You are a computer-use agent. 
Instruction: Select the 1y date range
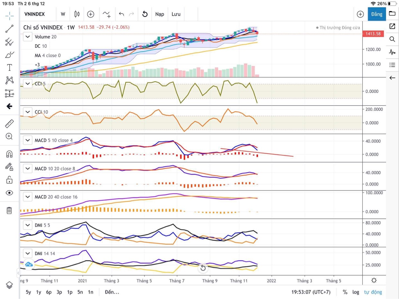[x=39, y=292]
